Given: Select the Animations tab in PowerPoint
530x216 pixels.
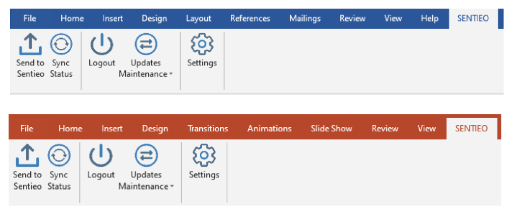Looking at the screenshot, I should point(269,129).
